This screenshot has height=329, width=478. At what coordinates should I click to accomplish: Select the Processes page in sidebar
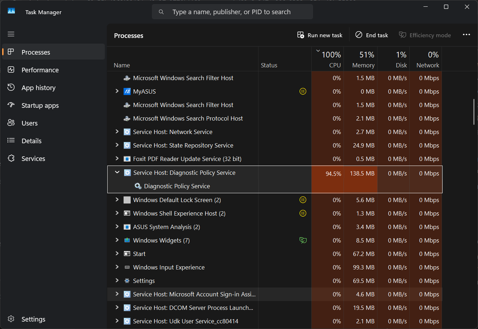pos(36,52)
